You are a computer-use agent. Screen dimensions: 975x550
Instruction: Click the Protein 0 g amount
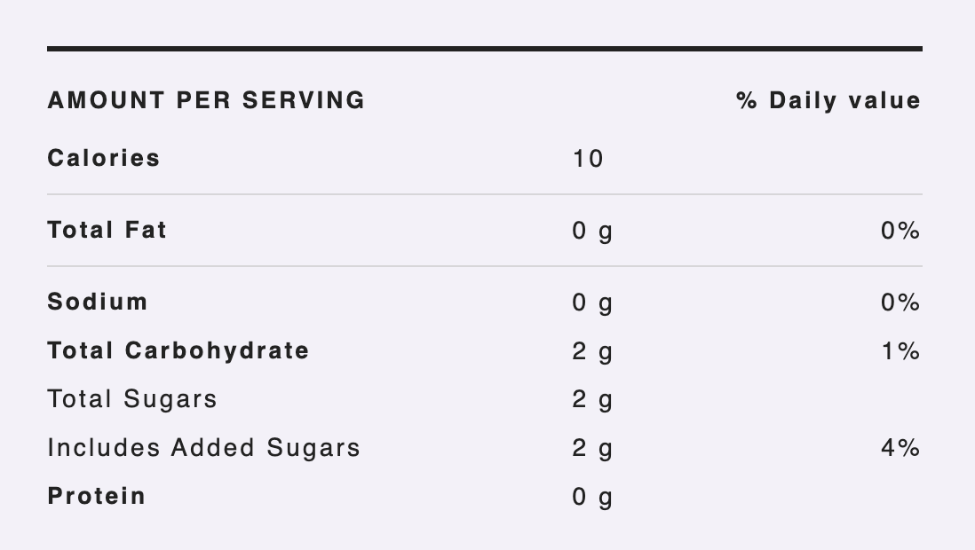(592, 498)
